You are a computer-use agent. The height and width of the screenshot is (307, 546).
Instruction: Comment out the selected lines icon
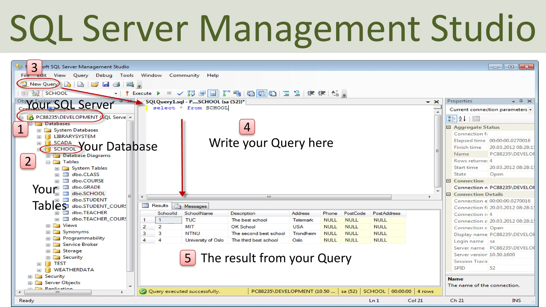[286, 93]
